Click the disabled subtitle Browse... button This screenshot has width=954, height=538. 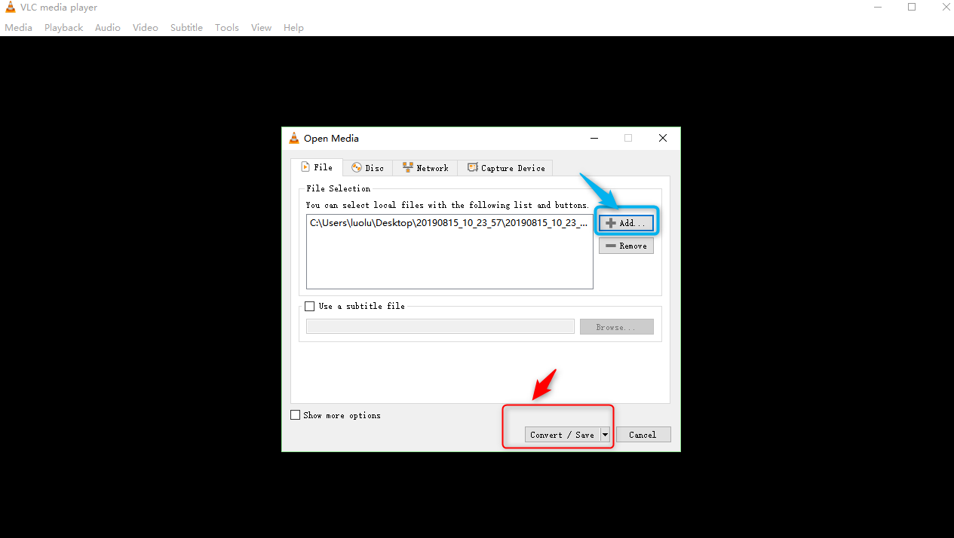pyautogui.click(x=616, y=327)
